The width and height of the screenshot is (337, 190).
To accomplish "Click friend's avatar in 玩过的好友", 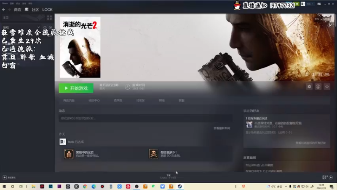I will (x=249, y=125).
